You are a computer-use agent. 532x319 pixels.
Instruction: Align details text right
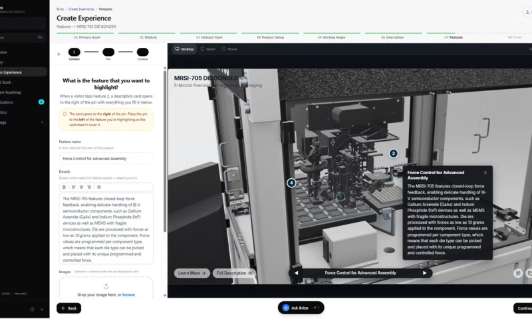(89, 187)
